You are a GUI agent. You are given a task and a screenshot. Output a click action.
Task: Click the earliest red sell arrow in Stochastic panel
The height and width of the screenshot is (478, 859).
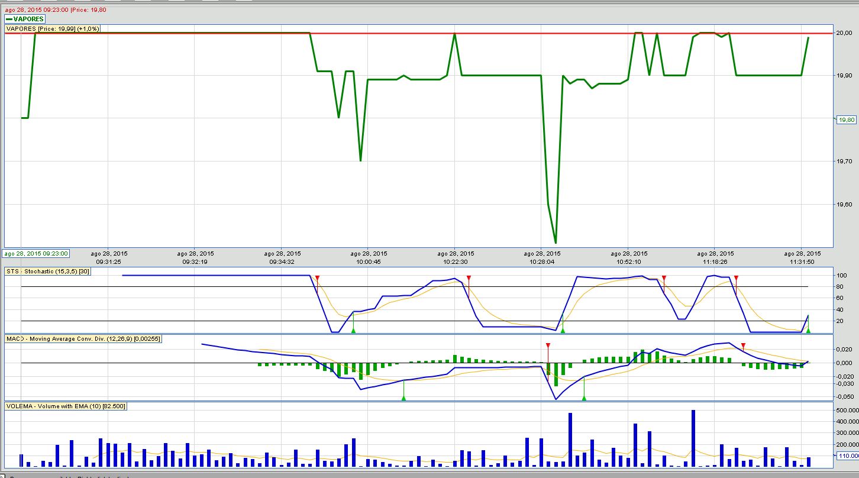317,277
